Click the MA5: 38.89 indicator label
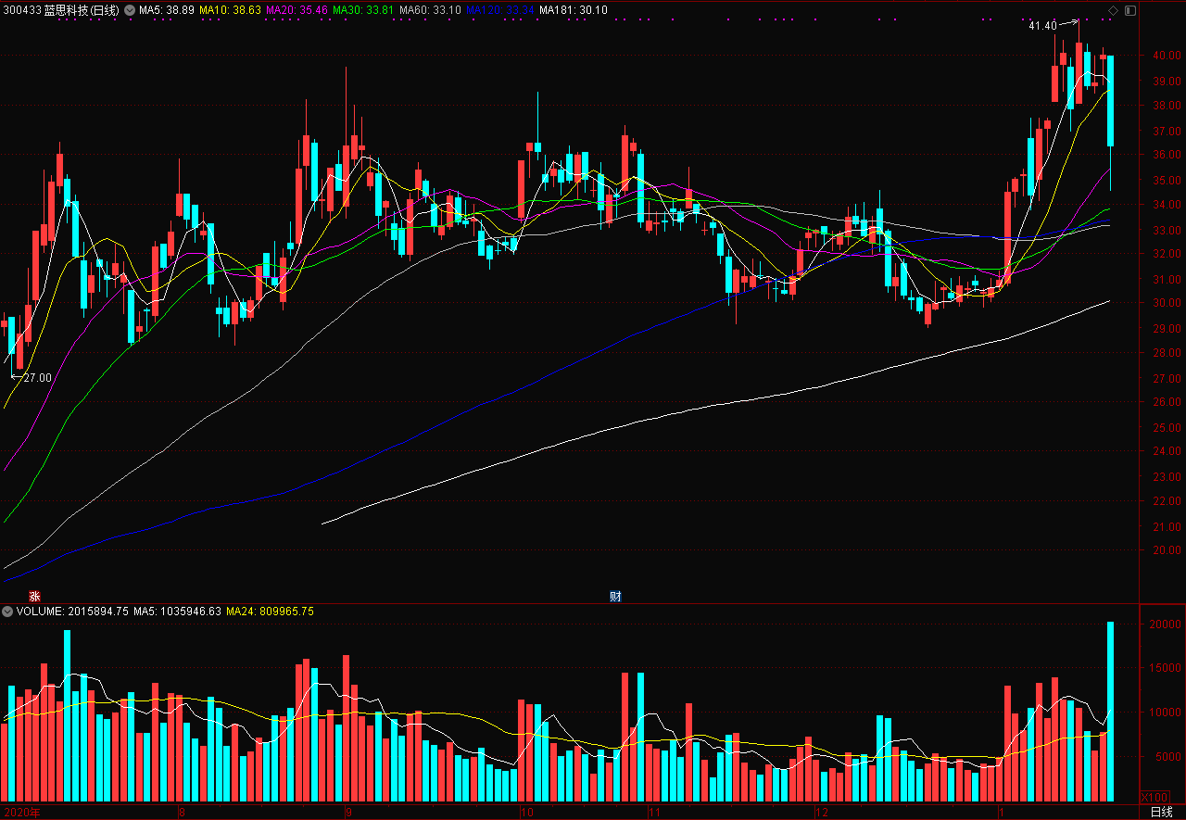 167,10
